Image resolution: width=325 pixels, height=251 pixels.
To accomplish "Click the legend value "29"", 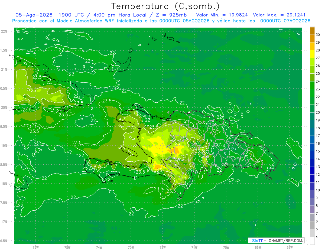I will pos(318,42).
